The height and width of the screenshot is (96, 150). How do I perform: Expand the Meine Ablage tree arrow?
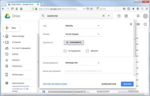(3, 36)
